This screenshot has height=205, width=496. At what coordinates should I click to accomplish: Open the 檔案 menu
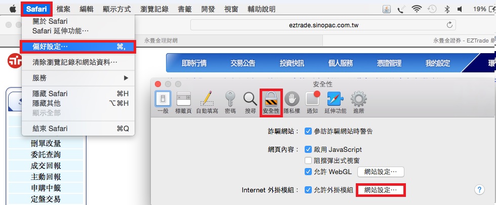pos(63,9)
